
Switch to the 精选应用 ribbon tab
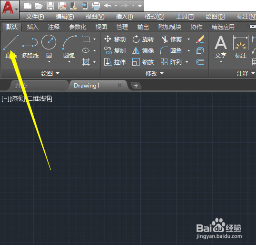[x=223, y=27]
